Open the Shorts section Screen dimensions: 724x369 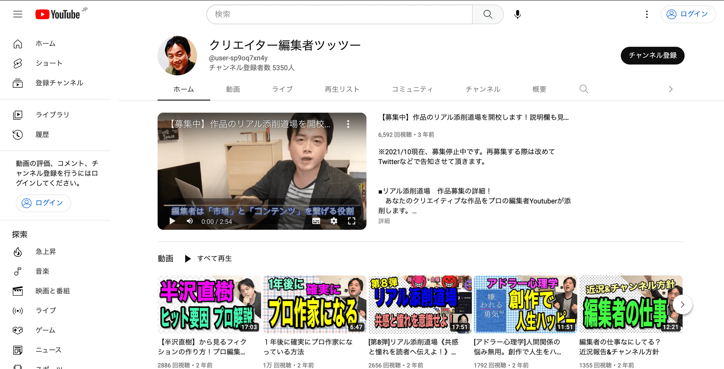[x=48, y=63]
